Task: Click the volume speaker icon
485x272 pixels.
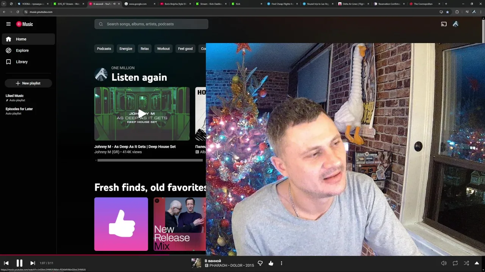Action: coord(444,263)
